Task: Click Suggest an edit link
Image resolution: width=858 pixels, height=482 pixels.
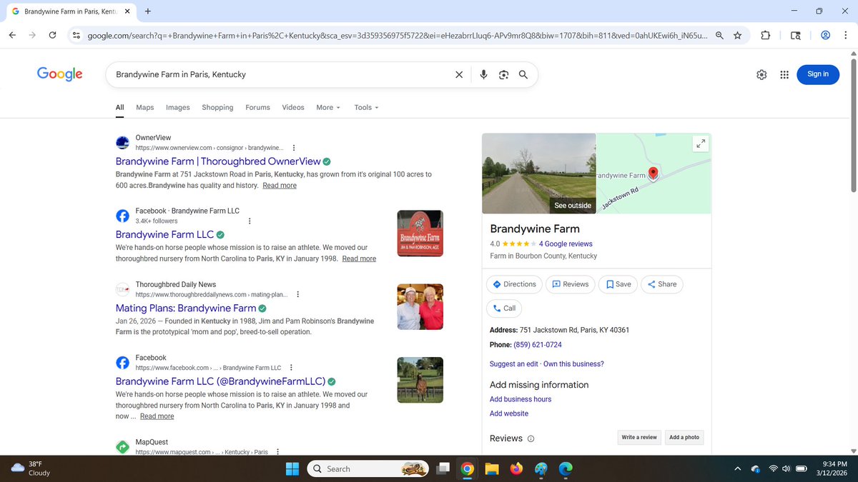Action: 515,364
